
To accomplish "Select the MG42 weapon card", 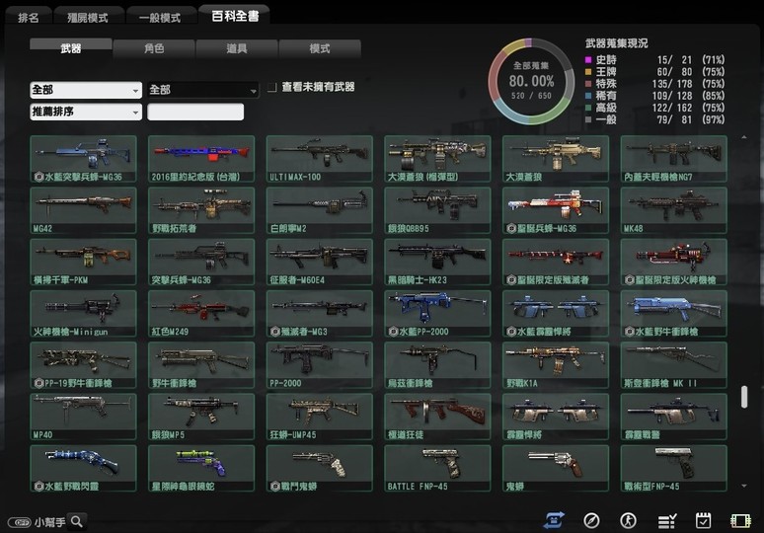I will click(83, 210).
